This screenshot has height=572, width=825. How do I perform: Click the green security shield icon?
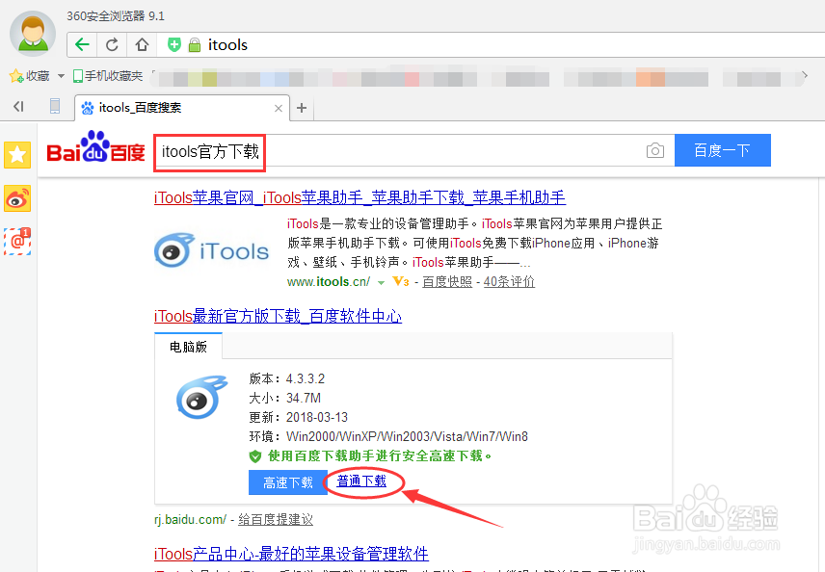click(174, 44)
